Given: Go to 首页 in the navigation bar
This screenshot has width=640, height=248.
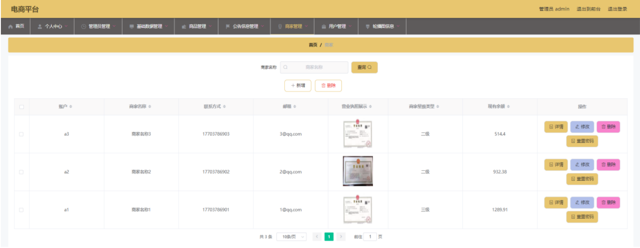Looking at the screenshot, I should (16, 26).
